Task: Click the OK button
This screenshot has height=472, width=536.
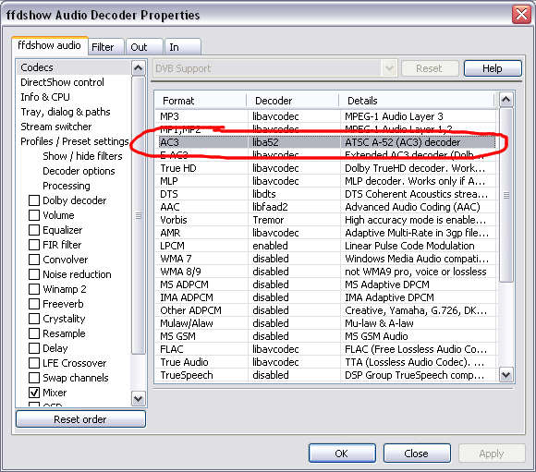Action: tap(342, 454)
